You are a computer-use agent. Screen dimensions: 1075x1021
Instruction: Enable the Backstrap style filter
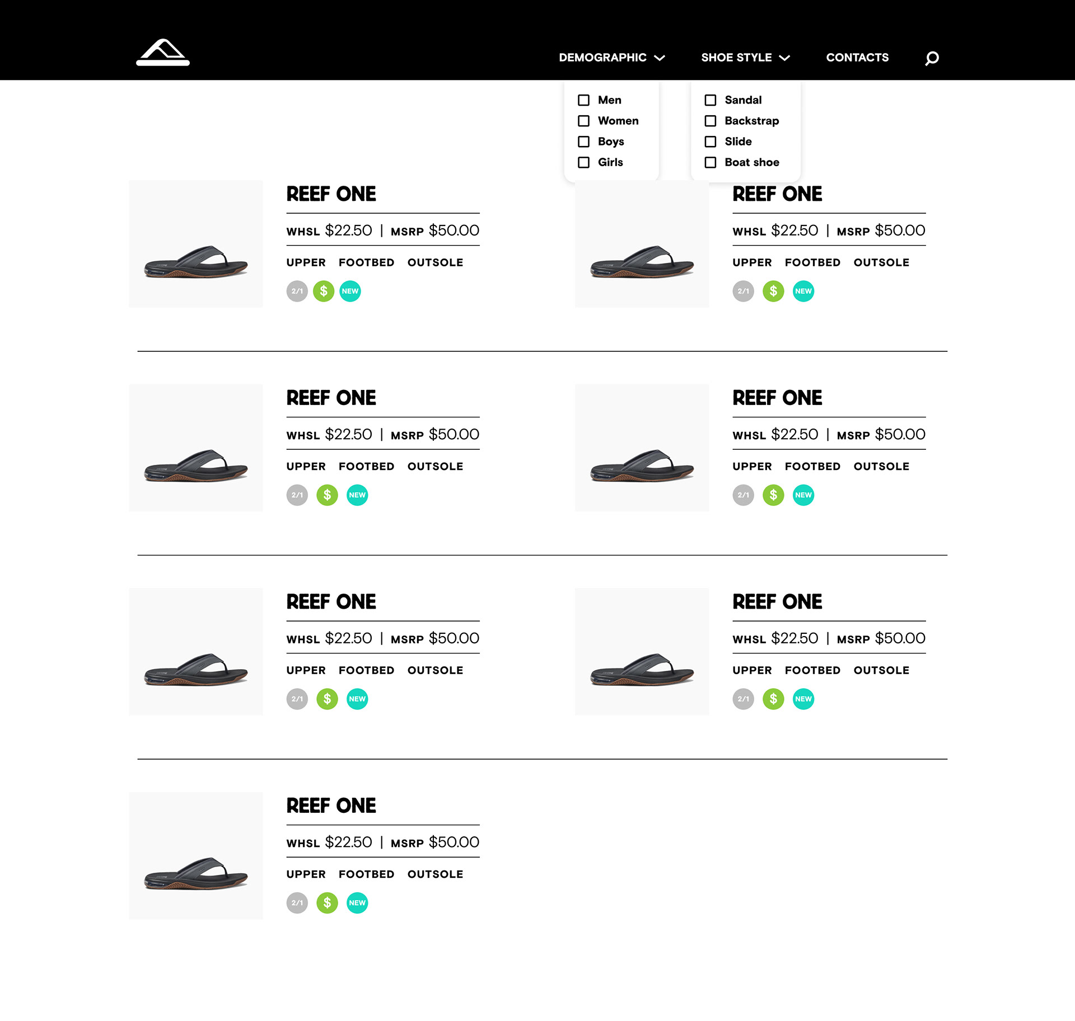(711, 121)
